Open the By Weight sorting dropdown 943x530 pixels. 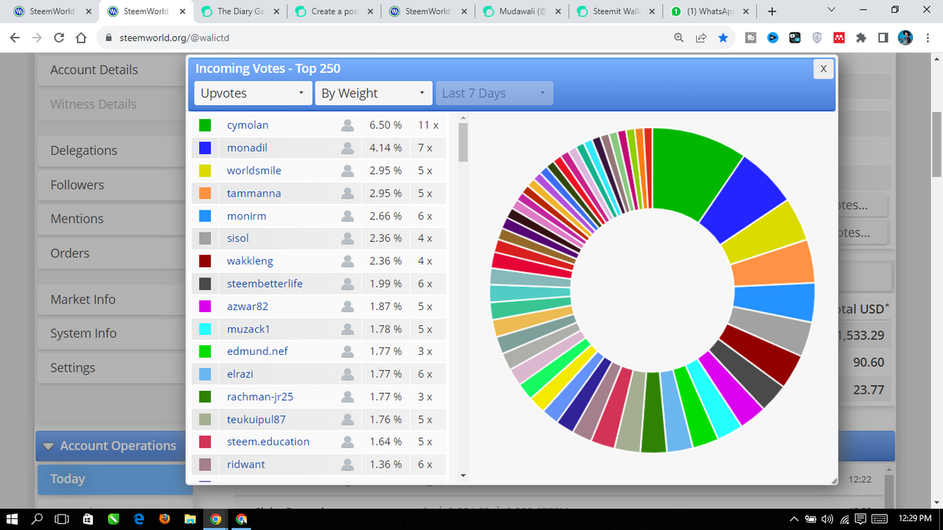tap(374, 93)
